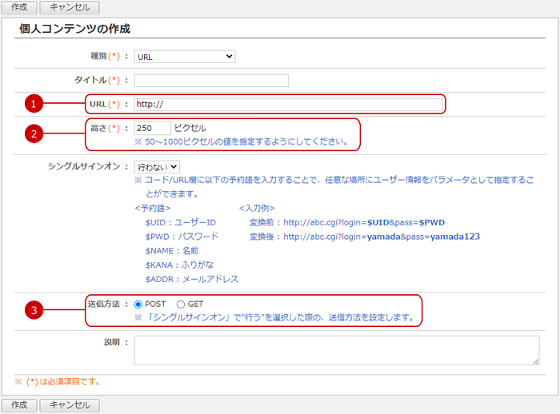The image size is (560, 414).
Task: Focus the タイトル text field
Action: click(x=211, y=80)
